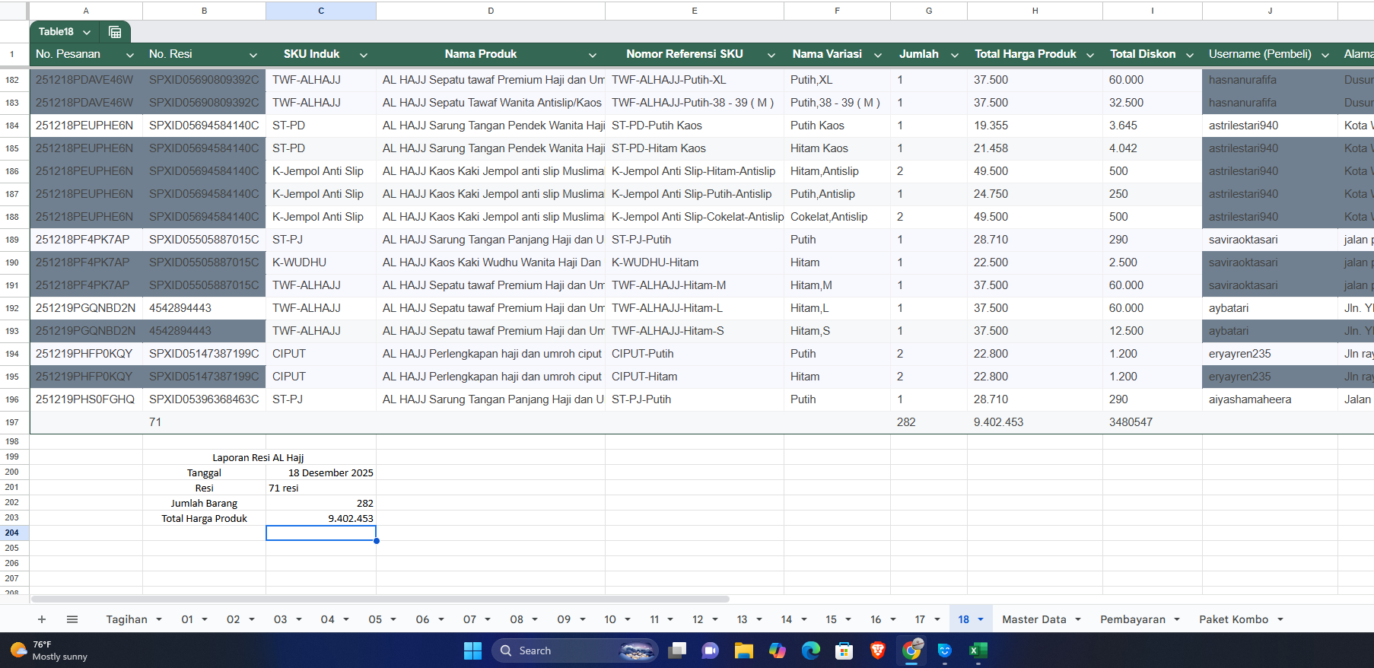The width and height of the screenshot is (1374, 668).
Task: Click the Windows taskbar Search box
Action: click(574, 651)
